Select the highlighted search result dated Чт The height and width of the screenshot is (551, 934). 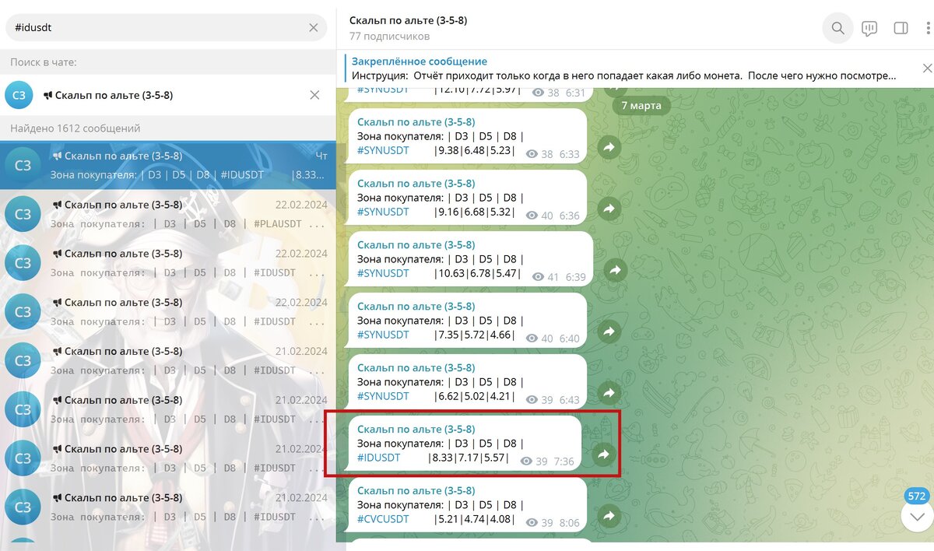point(168,165)
